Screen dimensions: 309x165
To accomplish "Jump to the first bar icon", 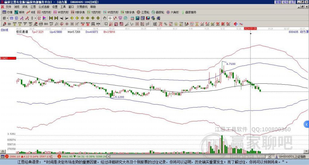I will [51, 18].
